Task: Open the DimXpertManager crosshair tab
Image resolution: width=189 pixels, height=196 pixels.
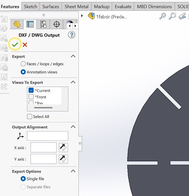Action: [57, 24]
